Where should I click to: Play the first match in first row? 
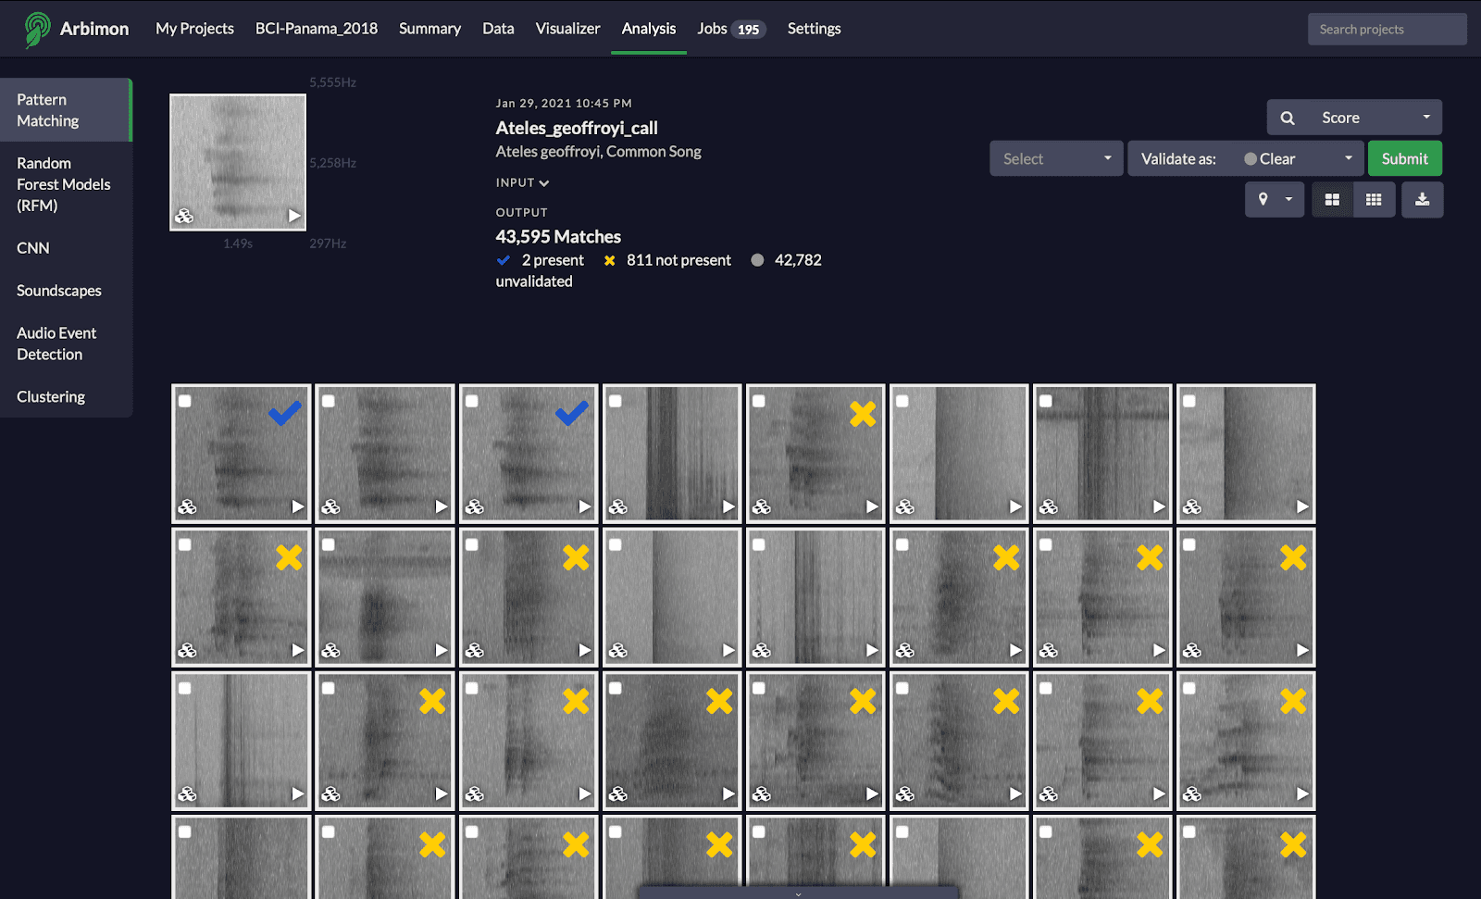[297, 506]
